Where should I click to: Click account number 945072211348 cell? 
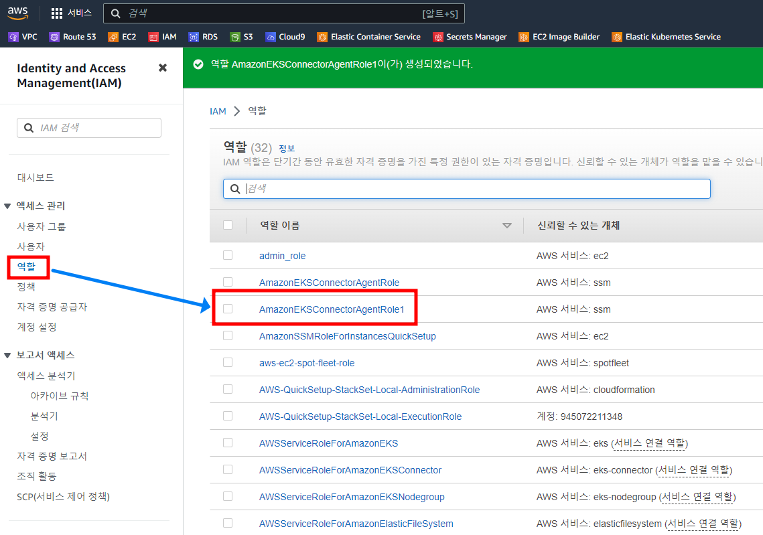(x=579, y=416)
